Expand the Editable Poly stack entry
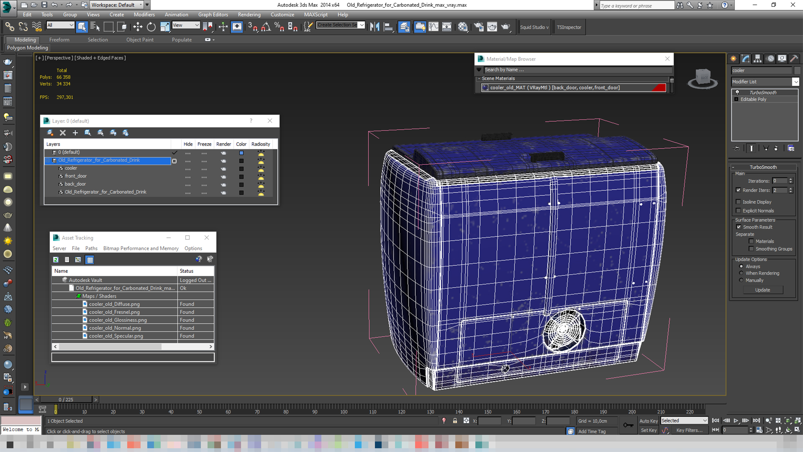The height and width of the screenshot is (452, 803). (737, 99)
